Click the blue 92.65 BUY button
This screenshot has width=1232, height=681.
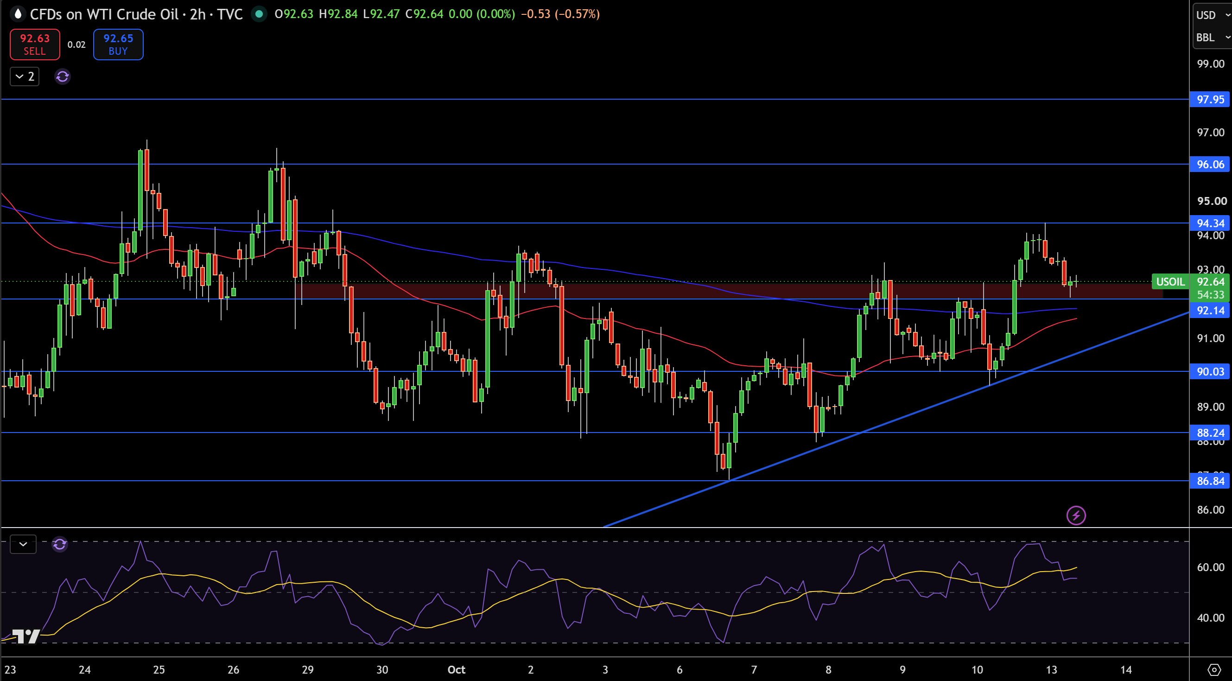118,45
